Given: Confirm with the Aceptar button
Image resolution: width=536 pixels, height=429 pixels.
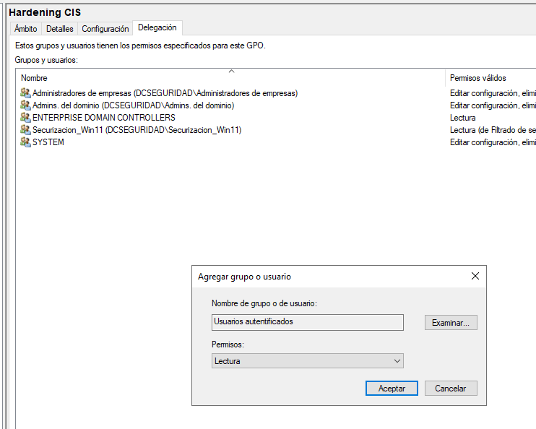Looking at the screenshot, I should pos(392,389).
